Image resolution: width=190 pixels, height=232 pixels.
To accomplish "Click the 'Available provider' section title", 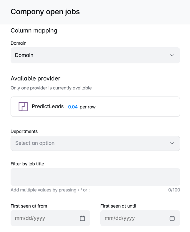I will click(x=36, y=79).
